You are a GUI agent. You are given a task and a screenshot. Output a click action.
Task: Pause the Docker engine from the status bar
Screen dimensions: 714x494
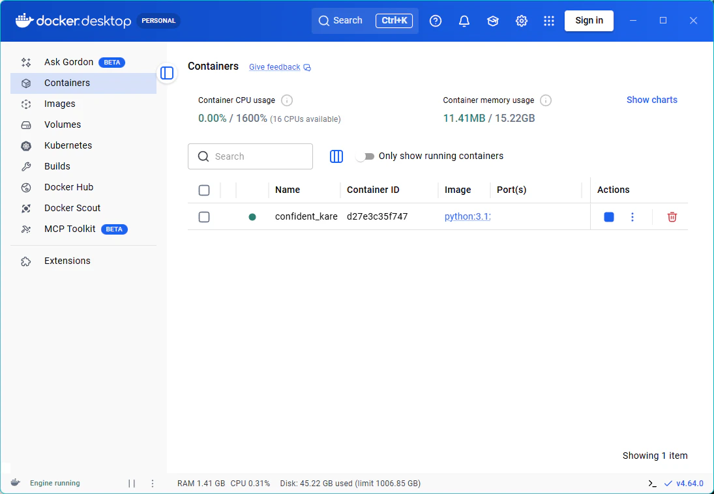[132, 483]
